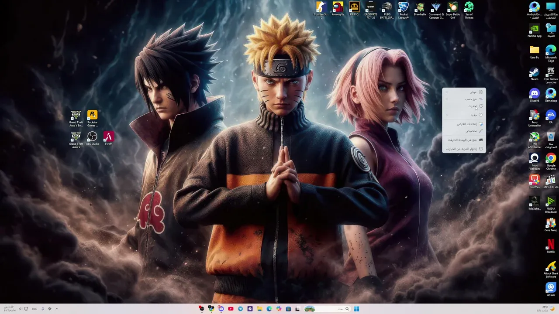Select the Steam desktop shortcut
This screenshot has width=559, height=314.
[535, 74]
